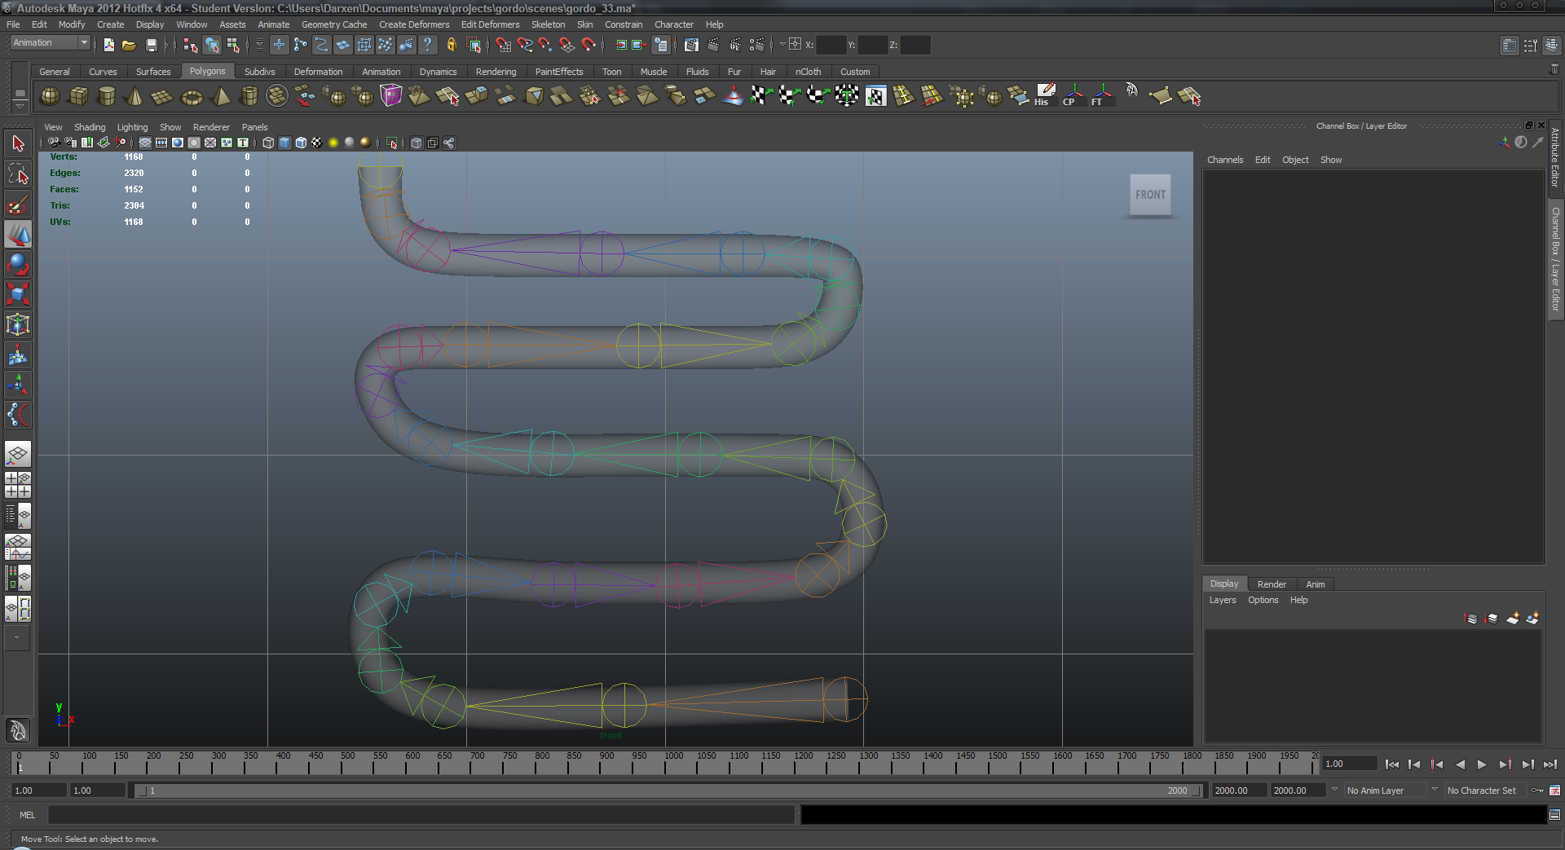Click the create new empty layer icon

point(1513,619)
